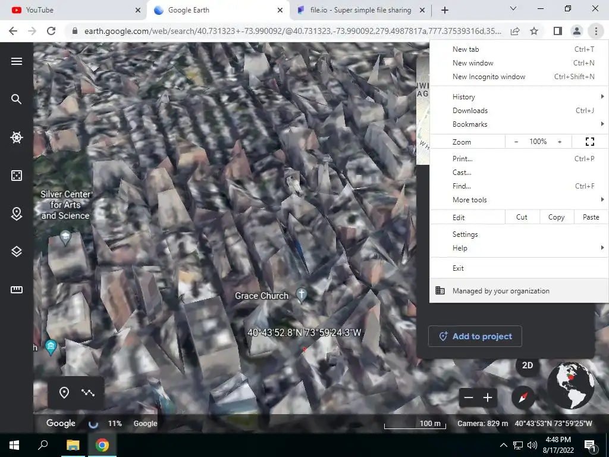609x457 pixels.
Task: Click Paste in the Edit row
Action: (x=591, y=217)
